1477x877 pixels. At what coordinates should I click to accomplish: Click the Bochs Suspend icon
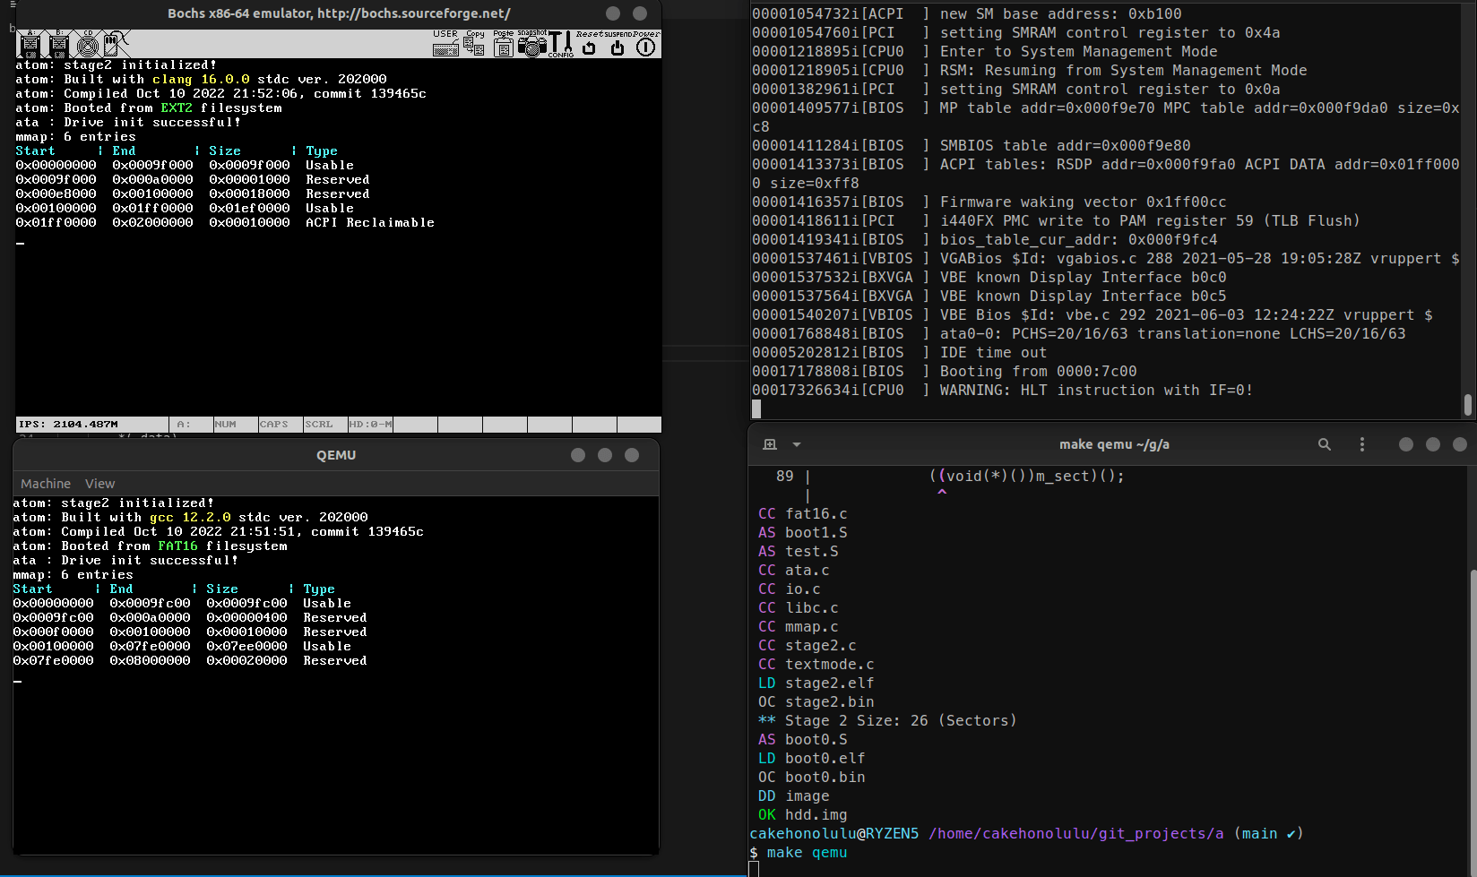click(618, 43)
